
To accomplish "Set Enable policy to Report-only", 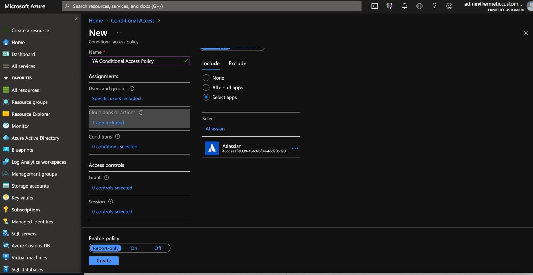I will click(106, 248).
